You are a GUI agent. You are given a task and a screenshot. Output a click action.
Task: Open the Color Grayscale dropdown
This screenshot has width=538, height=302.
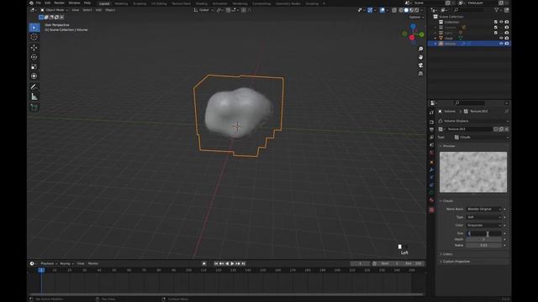point(484,226)
